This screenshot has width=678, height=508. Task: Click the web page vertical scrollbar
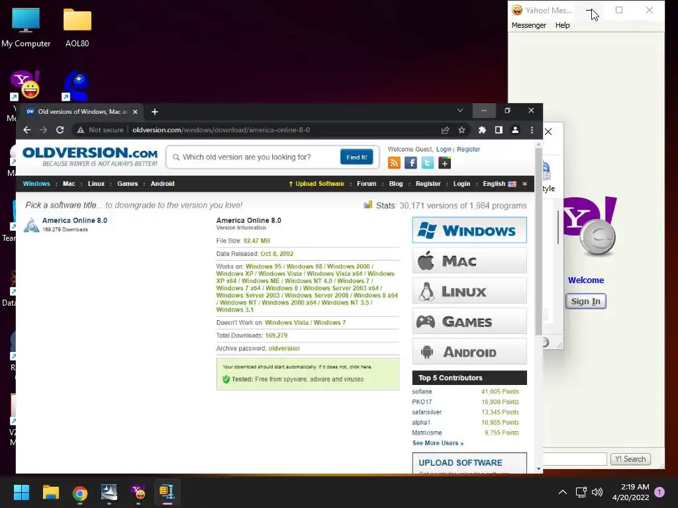[538, 242]
